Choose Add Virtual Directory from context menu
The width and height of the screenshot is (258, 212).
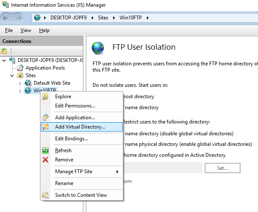pos(80,127)
